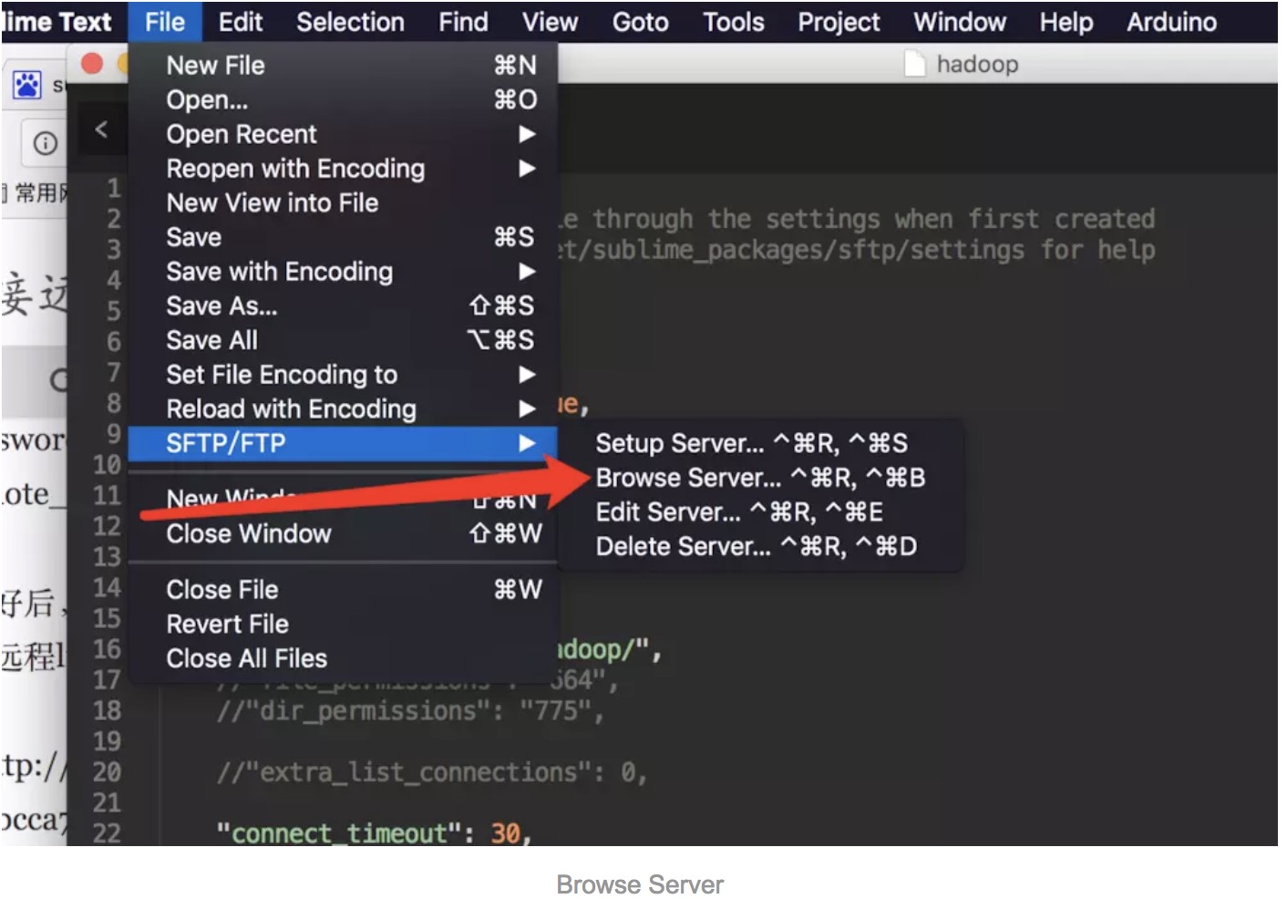This screenshot has height=899, width=1287.
Task: Click the hadoop document icon in title bar
Action: tap(914, 64)
